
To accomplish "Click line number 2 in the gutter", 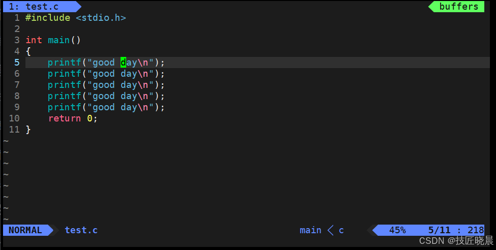I will pyautogui.click(x=17, y=29).
